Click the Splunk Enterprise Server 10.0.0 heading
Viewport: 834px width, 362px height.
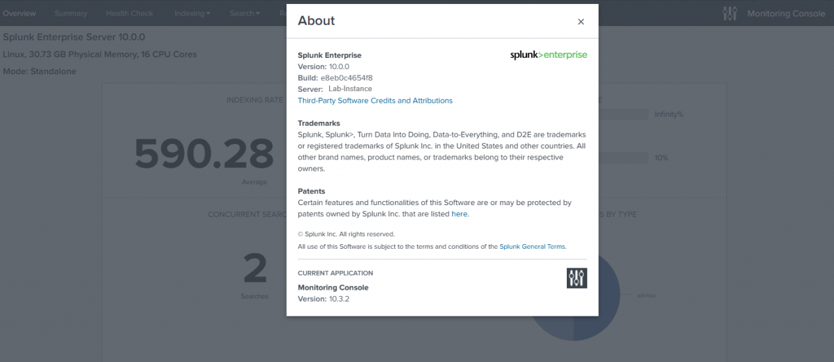click(x=74, y=37)
